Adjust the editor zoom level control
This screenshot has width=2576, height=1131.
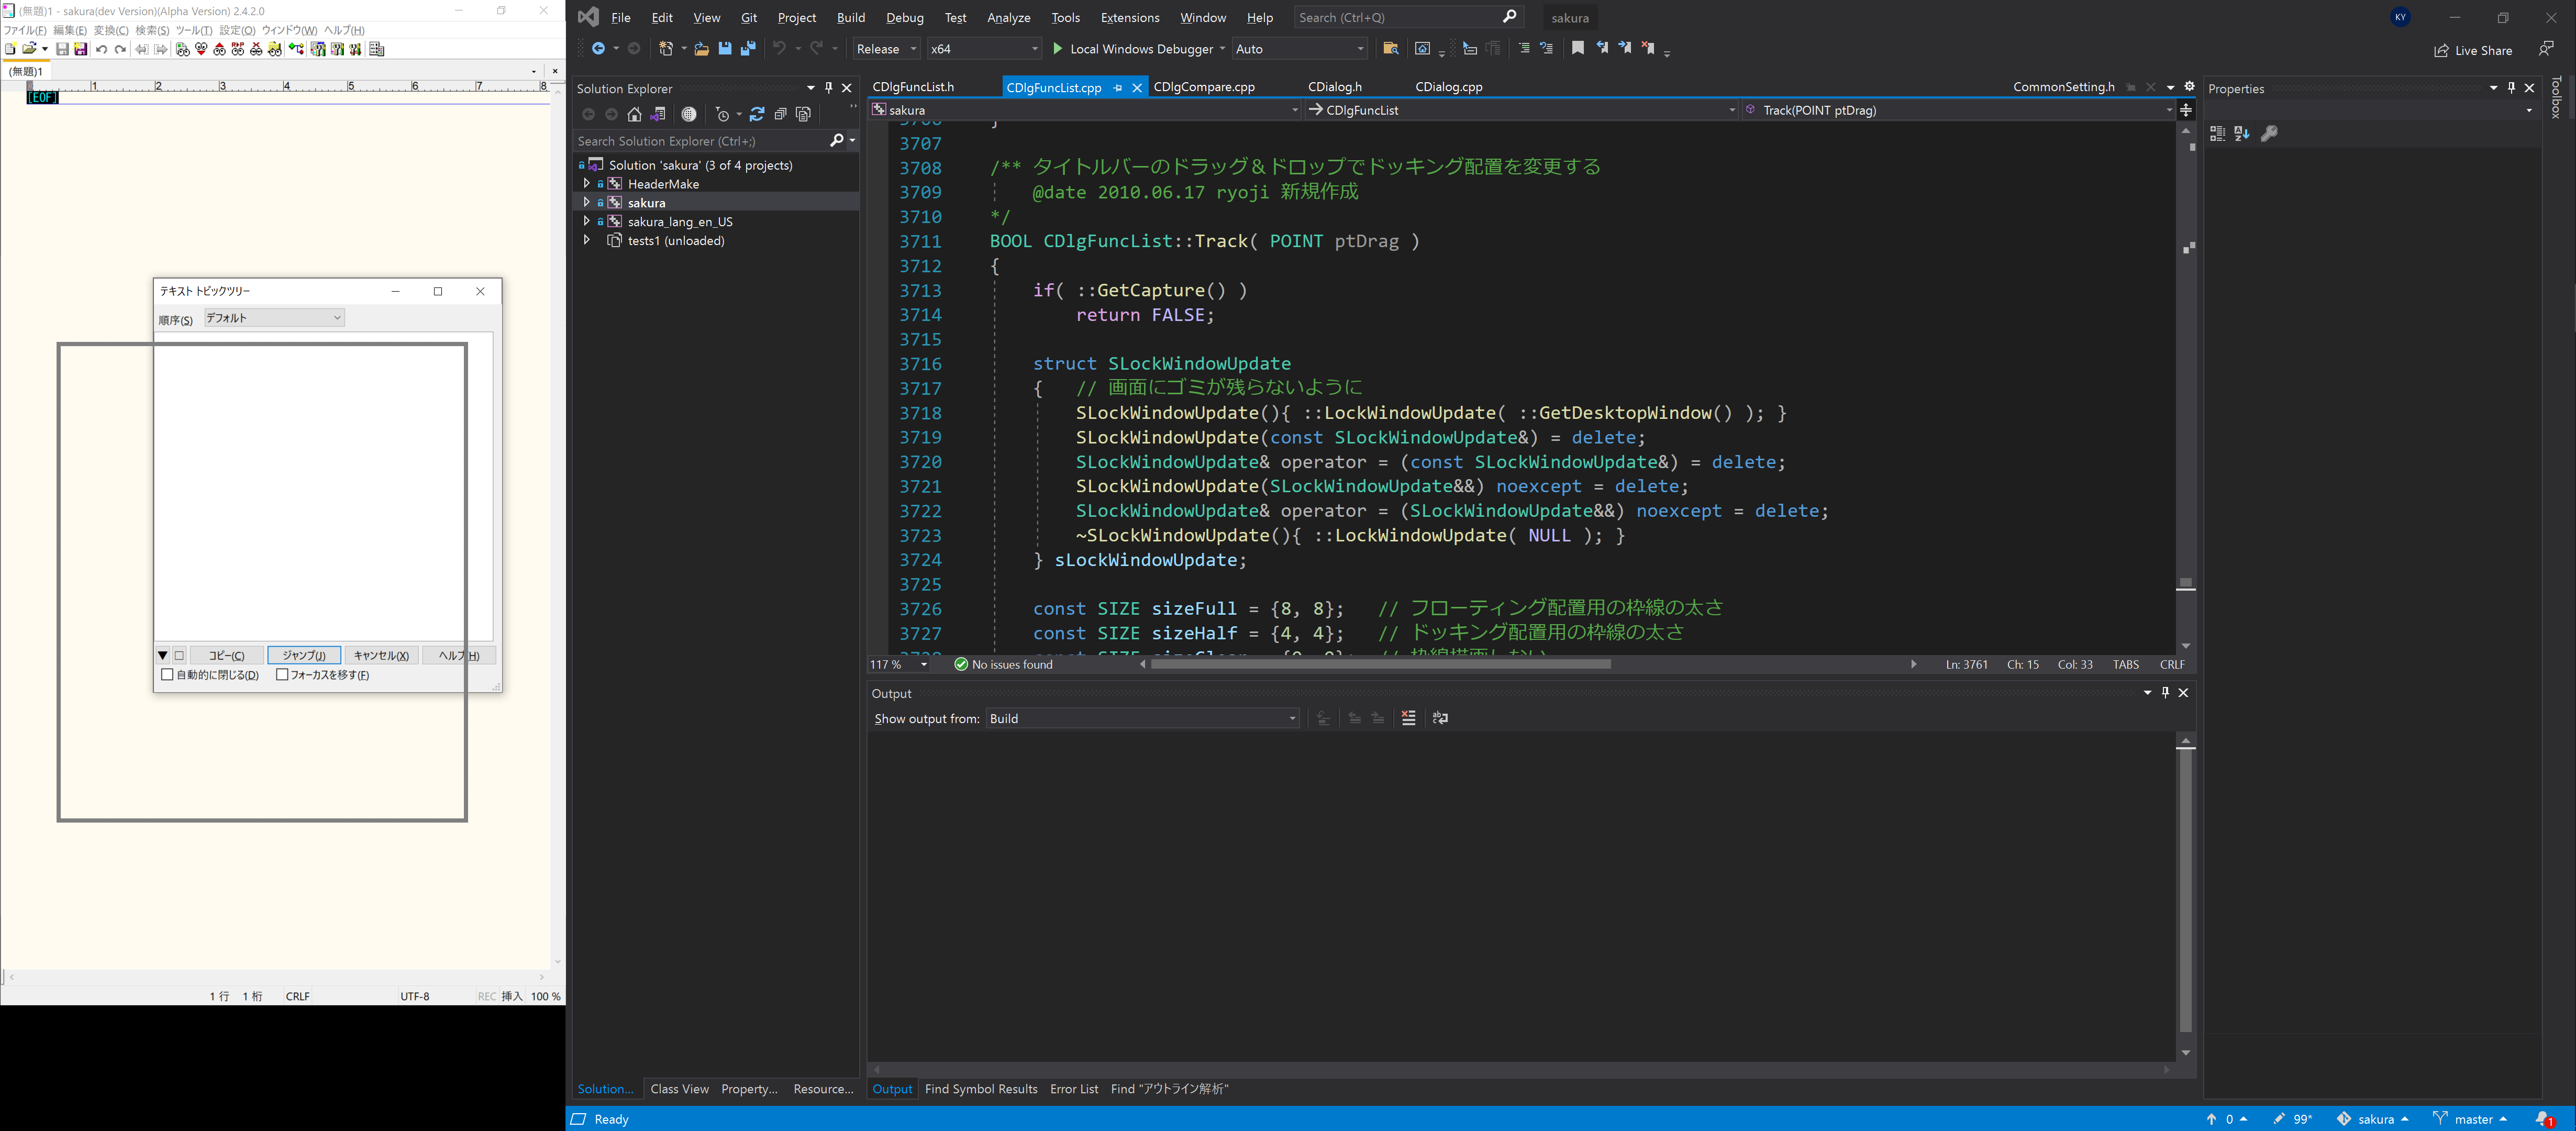897,664
